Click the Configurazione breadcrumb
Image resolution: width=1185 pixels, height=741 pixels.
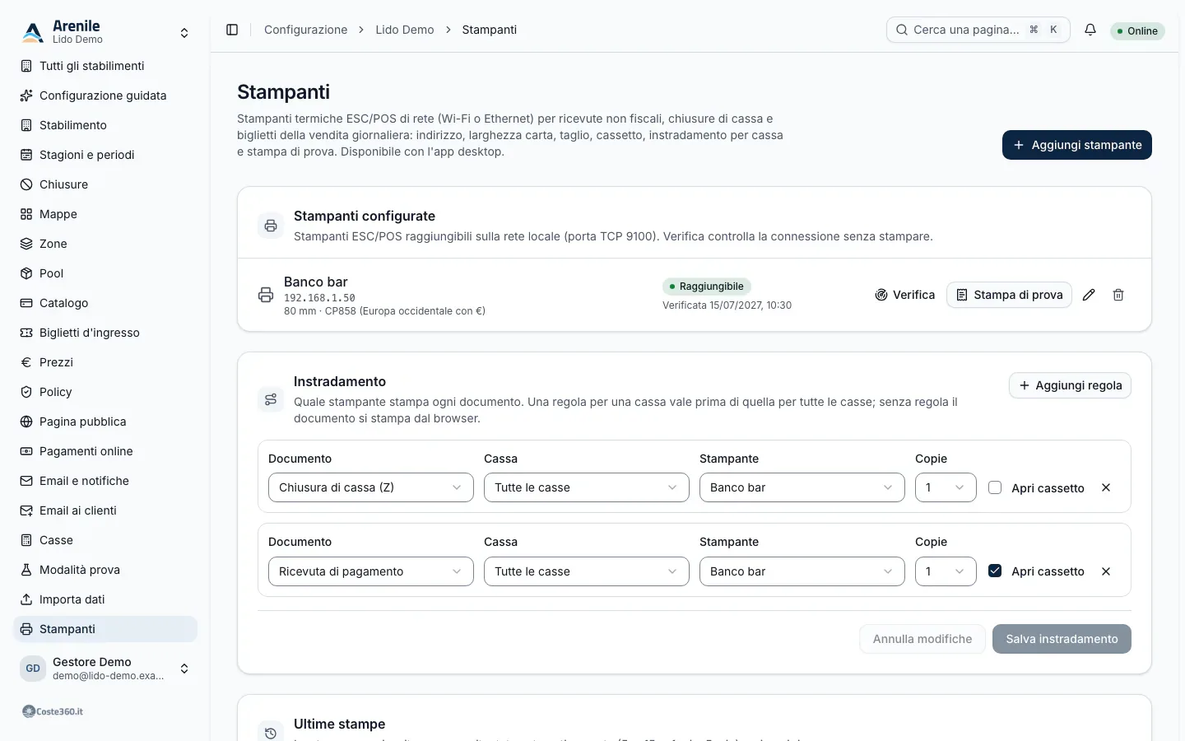coord(306,30)
